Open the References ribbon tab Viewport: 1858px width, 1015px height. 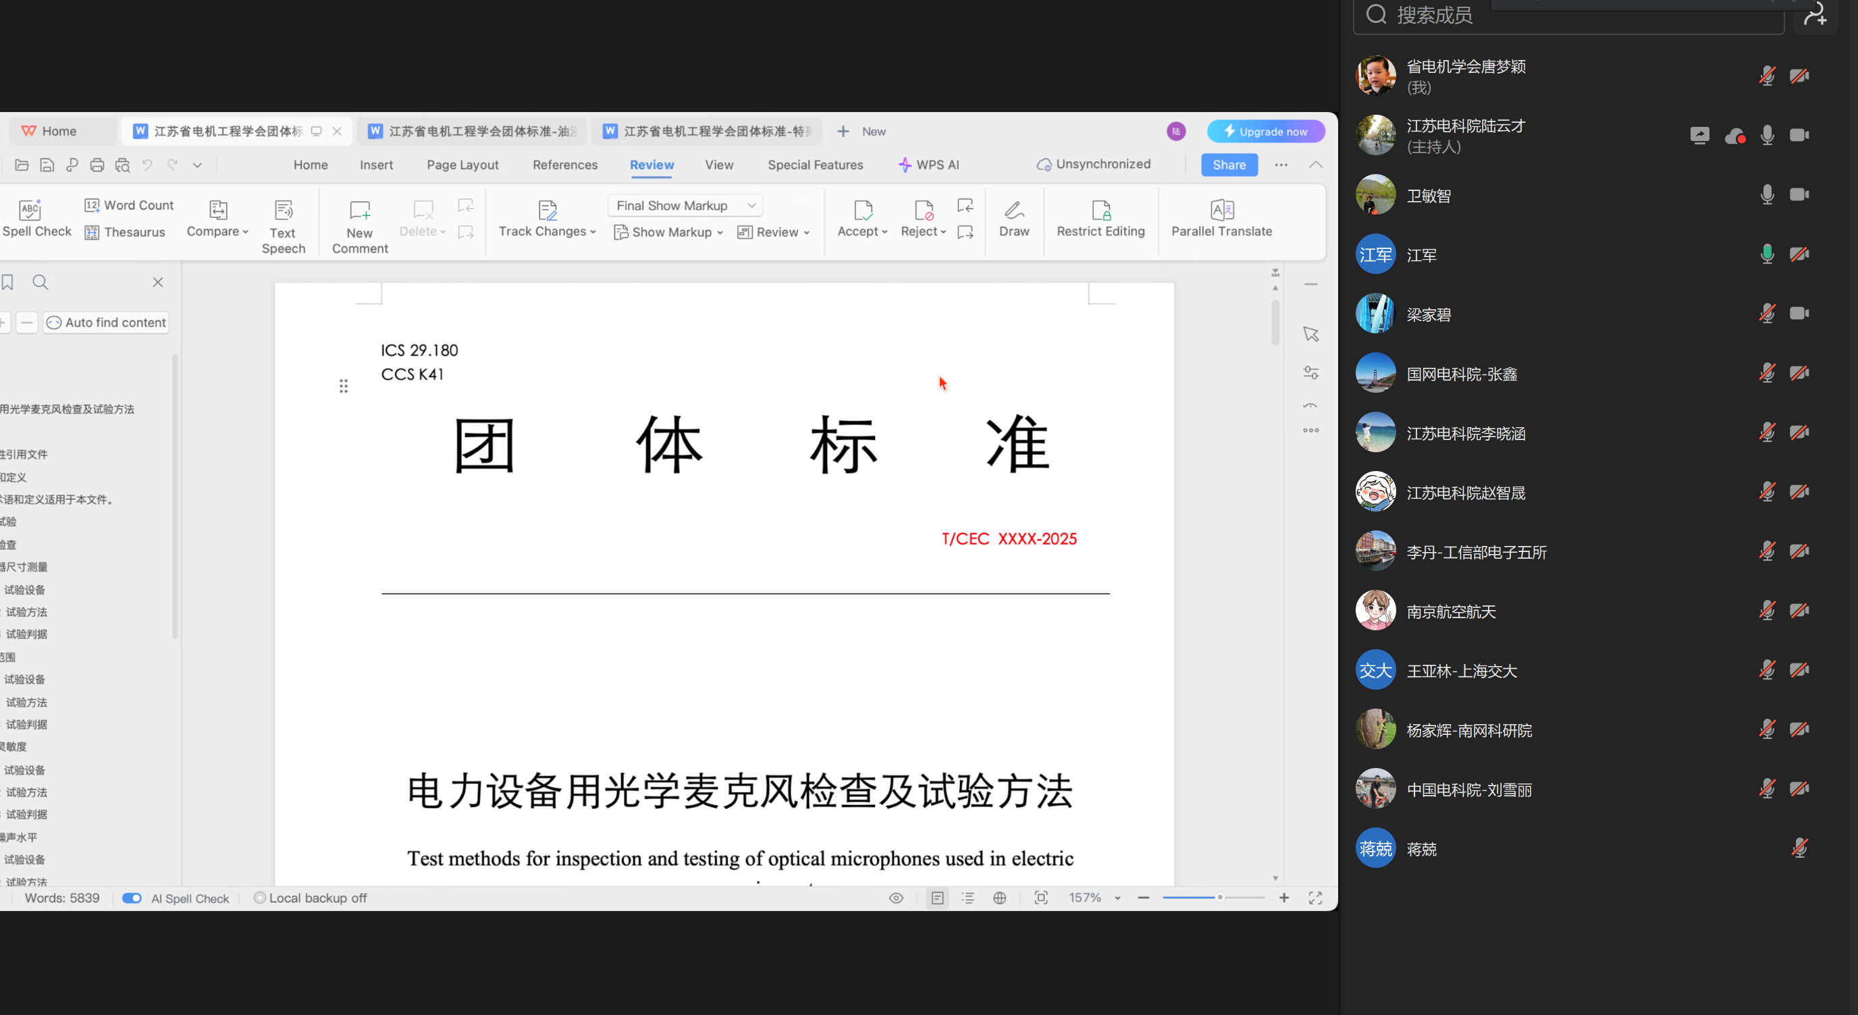coord(564,165)
